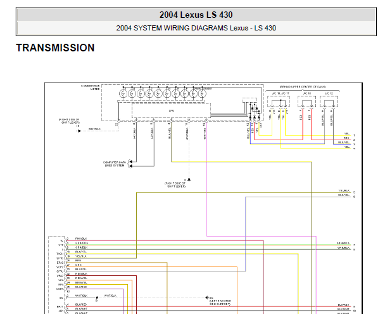Click the RED/YEL wire label at VPA
385x314 pixels.
pos(81,278)
